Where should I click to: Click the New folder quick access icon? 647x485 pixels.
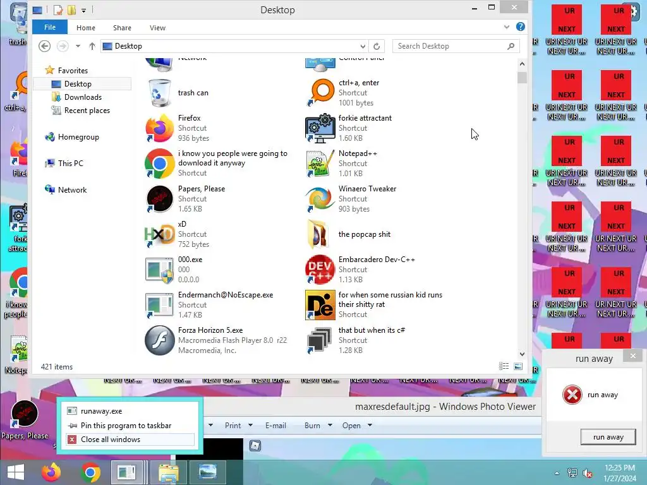coord(72,10)
